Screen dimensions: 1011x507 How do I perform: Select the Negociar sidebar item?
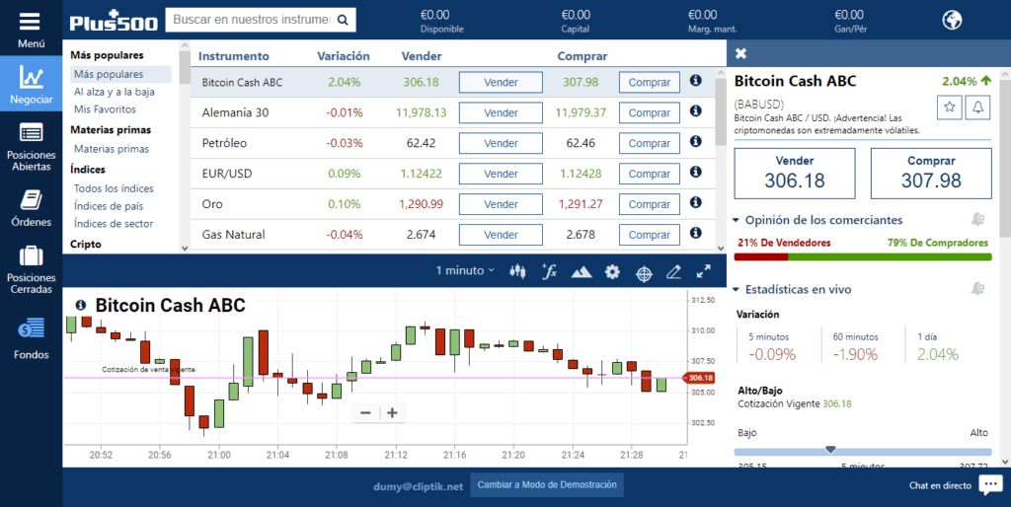coord(31,84)
